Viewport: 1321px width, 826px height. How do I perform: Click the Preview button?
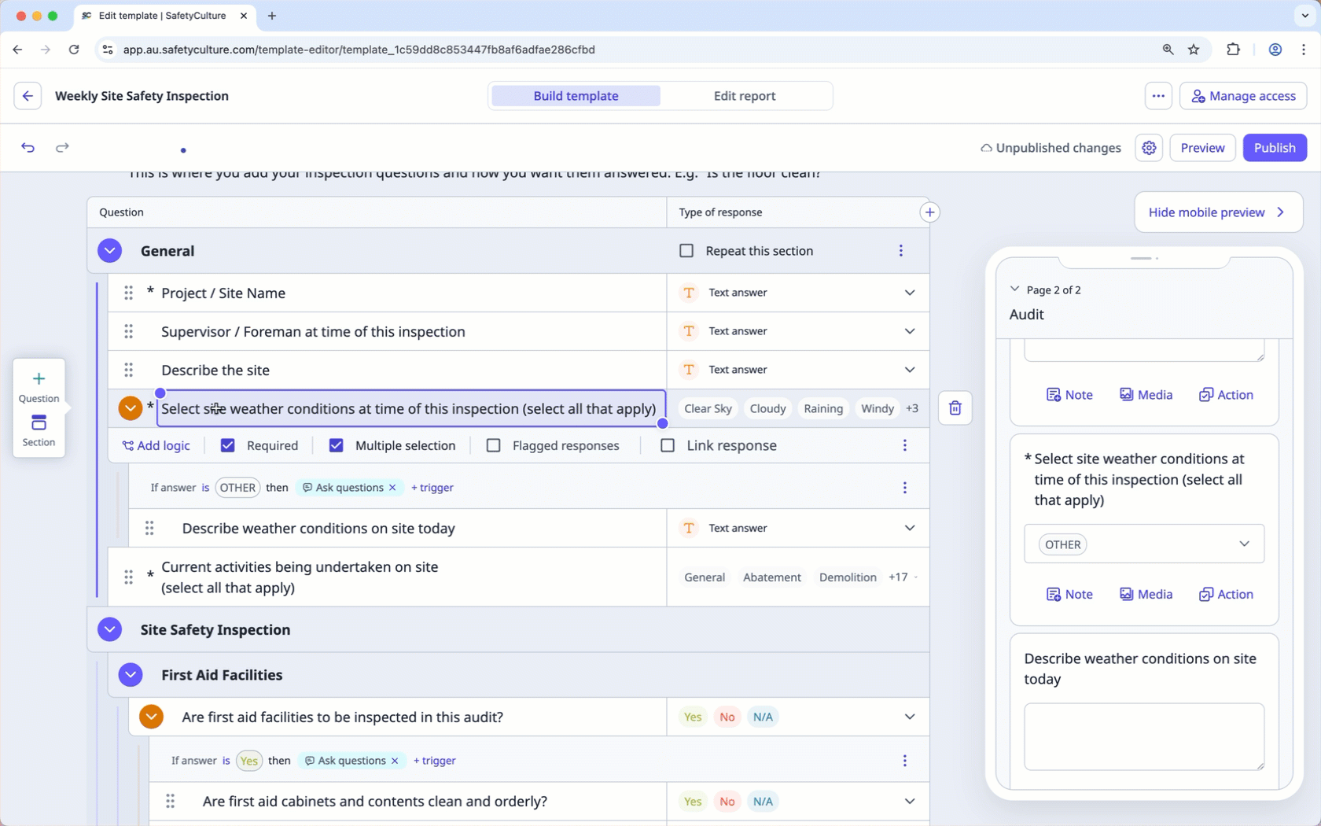click(1202, 148)
